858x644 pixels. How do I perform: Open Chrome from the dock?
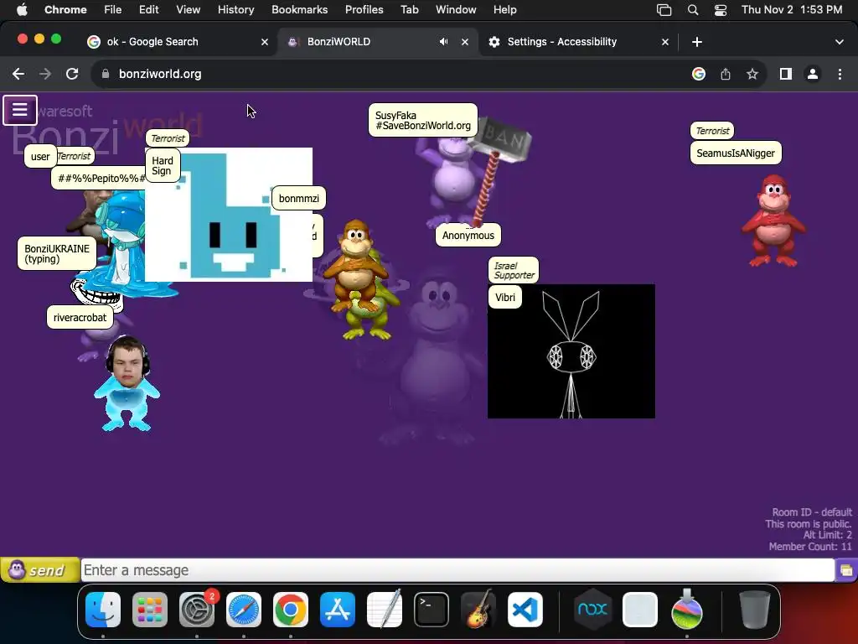pos(291,610)
